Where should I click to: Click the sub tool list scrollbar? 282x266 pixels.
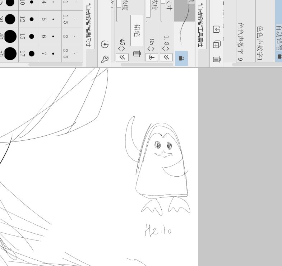tap(257, 65)
